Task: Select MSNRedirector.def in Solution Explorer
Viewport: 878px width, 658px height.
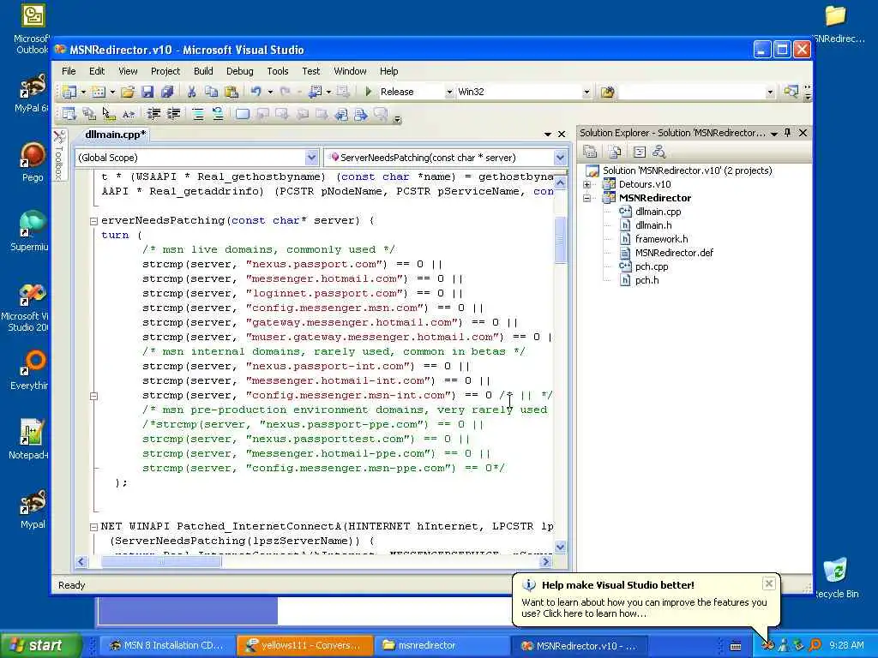Action: tap(674, 253)
